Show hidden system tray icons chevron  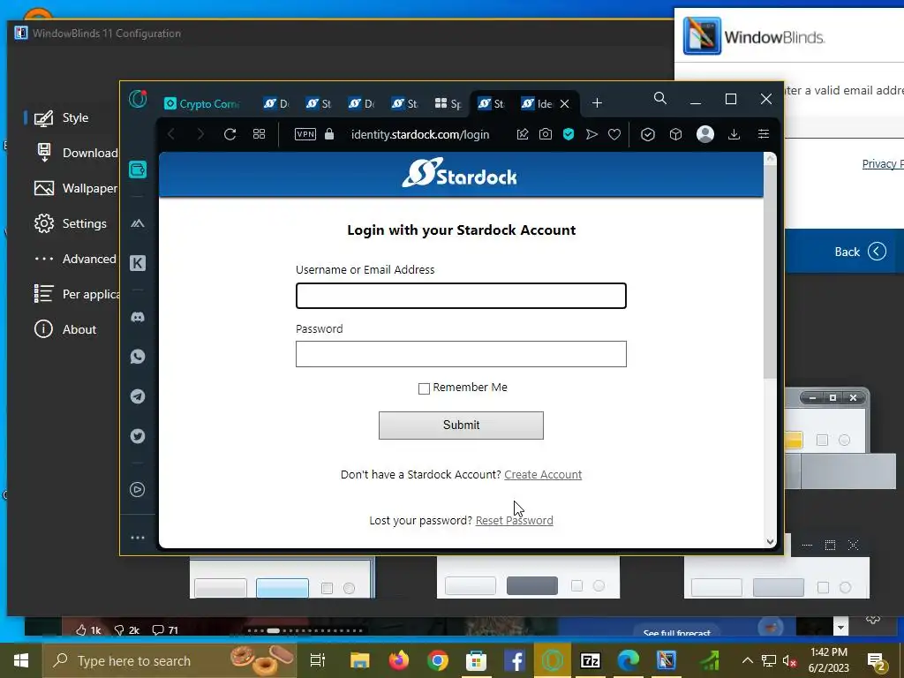tap(747, 660)
